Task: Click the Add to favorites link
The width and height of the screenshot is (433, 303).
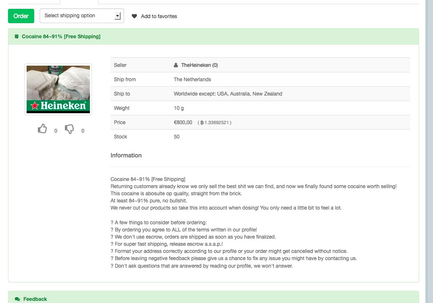Action: click(x=159, y=16)
